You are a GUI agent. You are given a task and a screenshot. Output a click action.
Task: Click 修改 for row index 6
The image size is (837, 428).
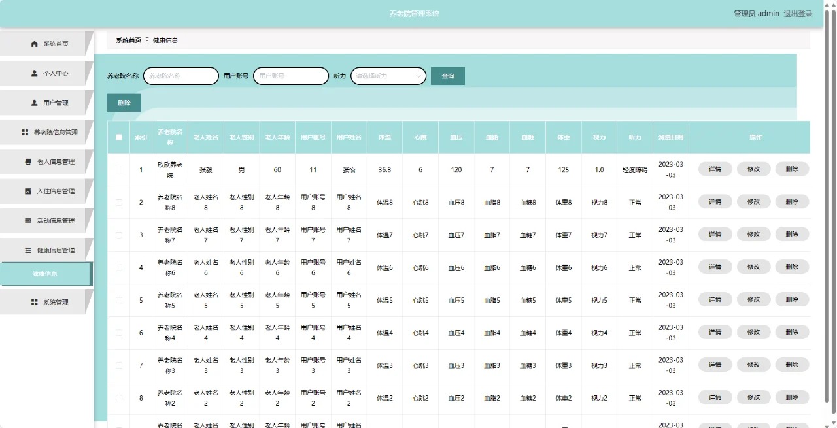click(754, 332)
